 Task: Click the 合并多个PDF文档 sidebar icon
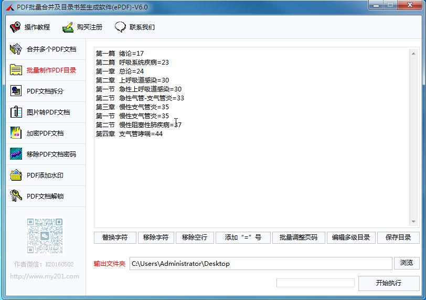pos(16,49)
